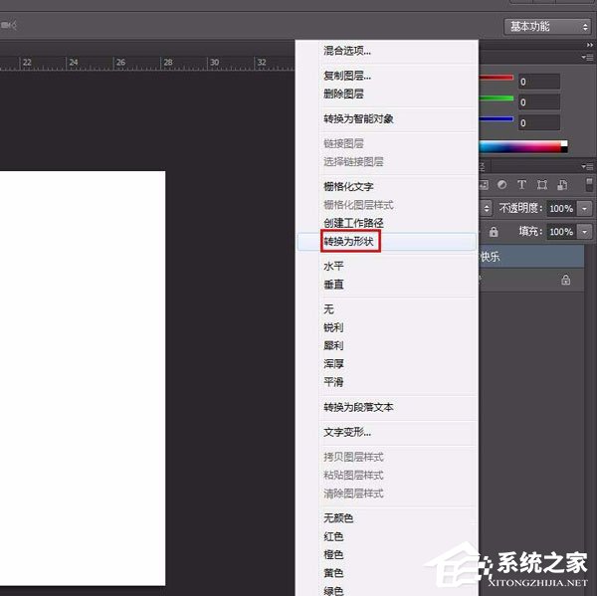Expand the 不透明度 opacity dropdown arrow
Viewport: 597px width, 596px height.
[584, 209]
